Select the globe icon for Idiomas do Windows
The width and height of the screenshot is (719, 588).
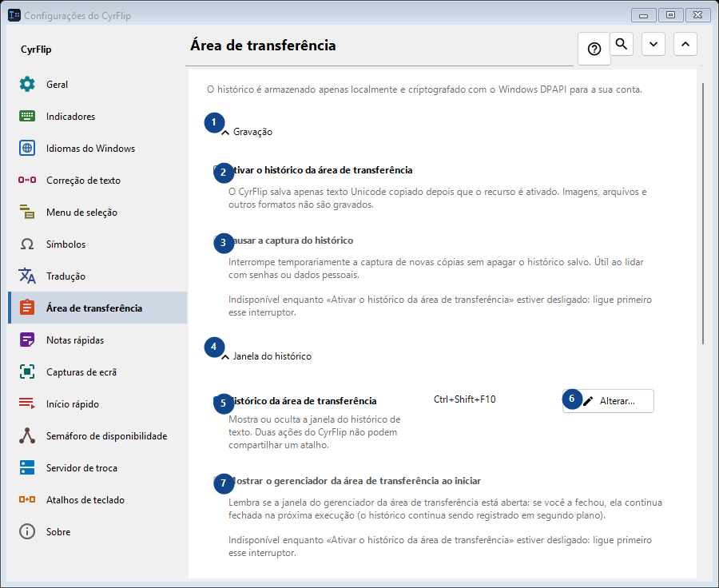pyautogui.click(x=27, y=148)
